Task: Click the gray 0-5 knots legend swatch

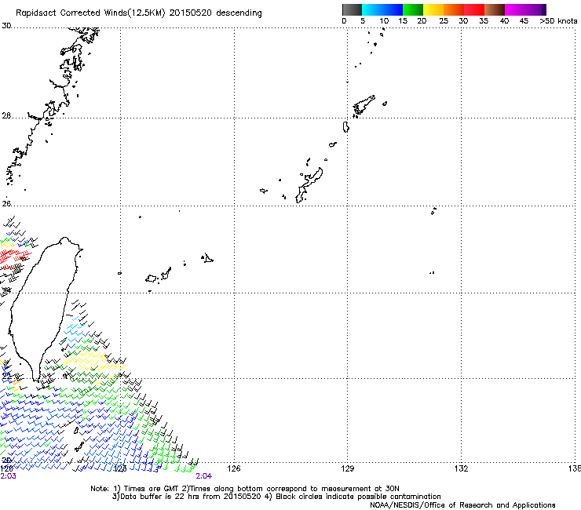Action: [352, 9]
